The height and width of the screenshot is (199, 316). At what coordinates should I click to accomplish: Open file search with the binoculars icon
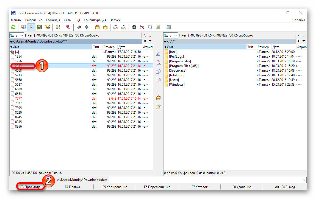[x=134, y=27]
